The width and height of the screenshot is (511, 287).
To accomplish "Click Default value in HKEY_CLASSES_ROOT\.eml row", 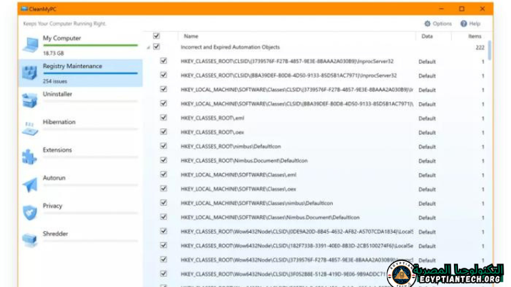I will (427, 119).
